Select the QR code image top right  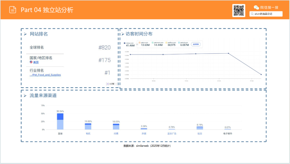239,11
